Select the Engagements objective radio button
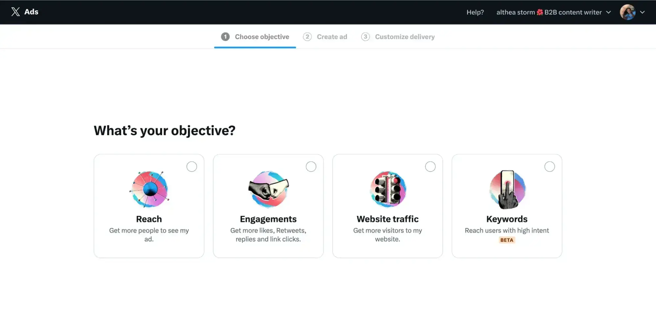The image size is (656, 314). (x=311, y=166)
